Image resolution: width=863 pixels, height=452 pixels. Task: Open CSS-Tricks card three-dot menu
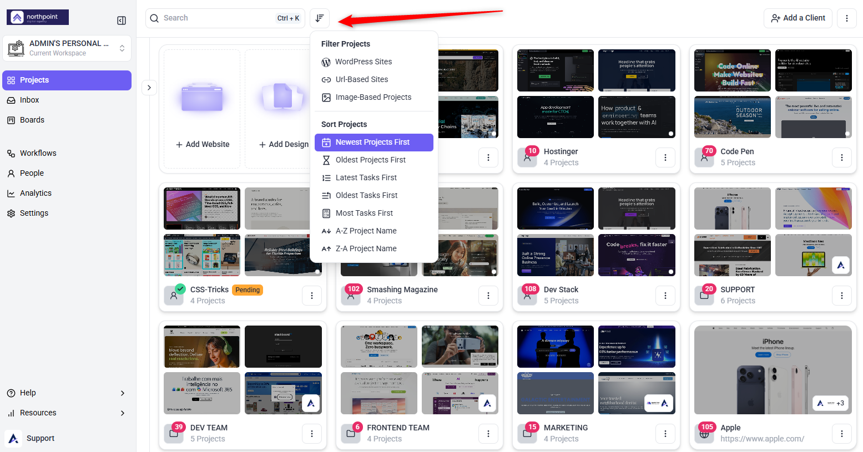click(312, 296)
